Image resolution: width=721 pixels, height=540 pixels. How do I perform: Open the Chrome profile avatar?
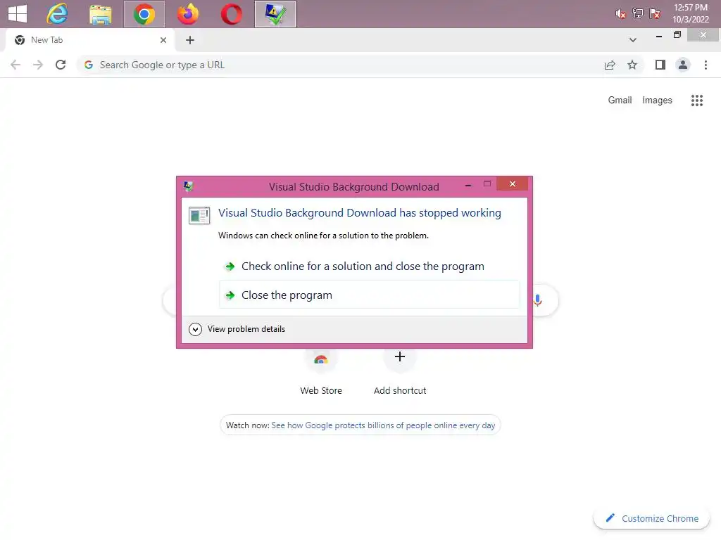click(x=683, y=65)
